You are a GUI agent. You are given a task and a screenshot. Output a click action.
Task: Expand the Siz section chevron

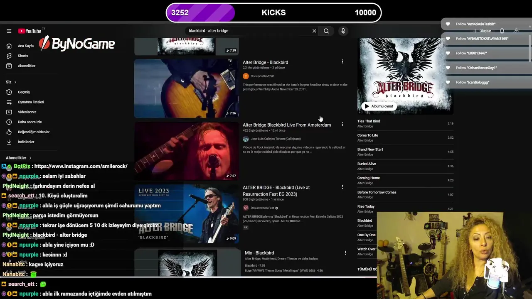pyautogui.click(x=15, y=82)
